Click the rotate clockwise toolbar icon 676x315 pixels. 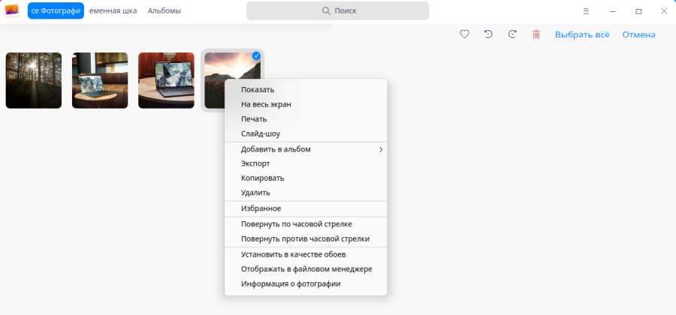512,34
